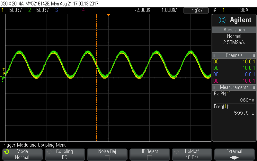Click the yellow channel 1 DC 10.0:1 row
The height and width of the screenshot is (161, 257).
coord(234,62)
